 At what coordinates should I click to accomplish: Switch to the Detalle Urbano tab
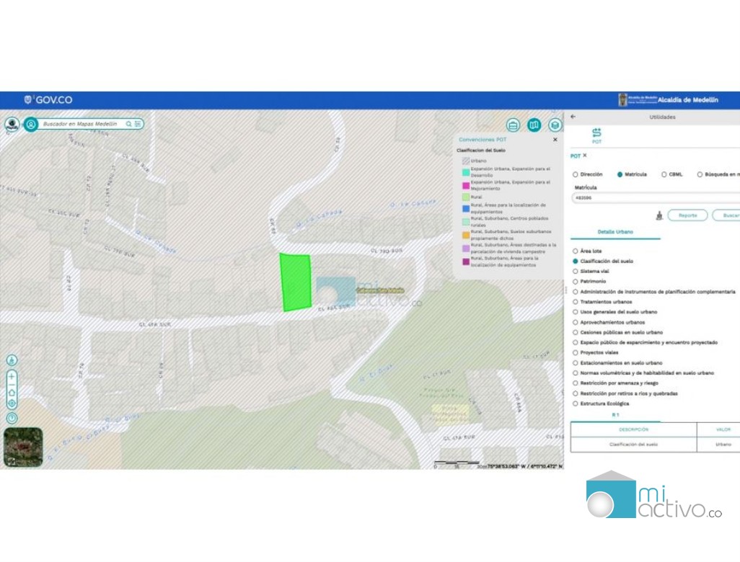point(615,232)
